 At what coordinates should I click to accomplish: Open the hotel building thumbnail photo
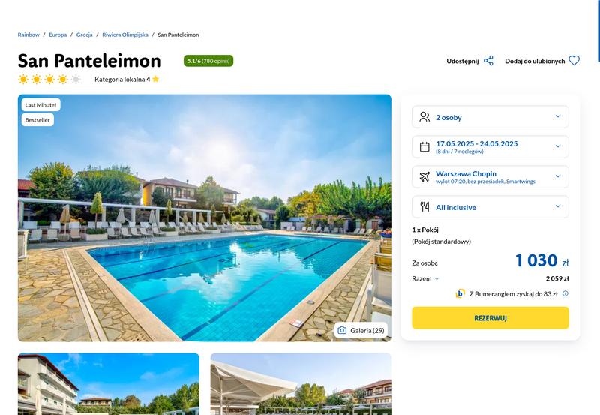[108, 384]
